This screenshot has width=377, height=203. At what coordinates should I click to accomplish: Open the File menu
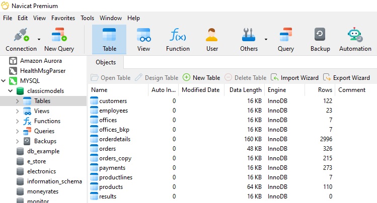click(x=8, y=18)
